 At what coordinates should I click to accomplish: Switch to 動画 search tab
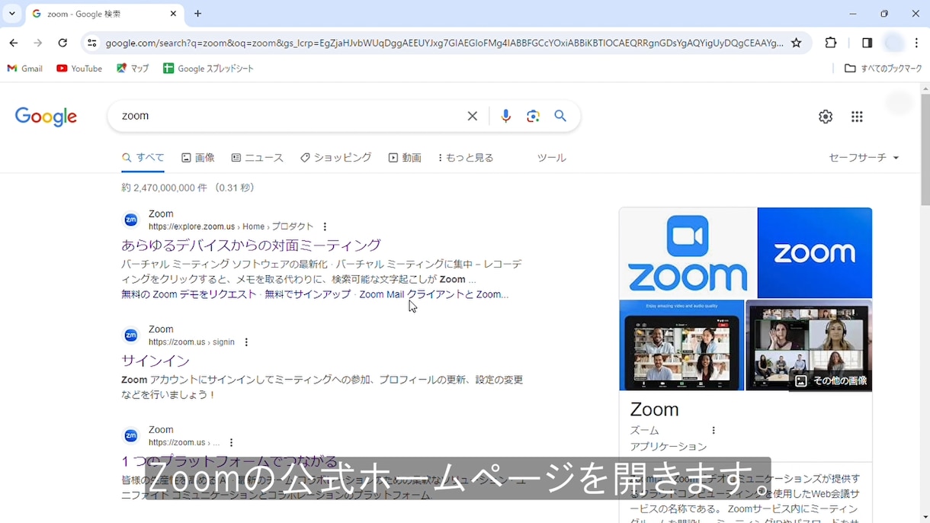405,158
